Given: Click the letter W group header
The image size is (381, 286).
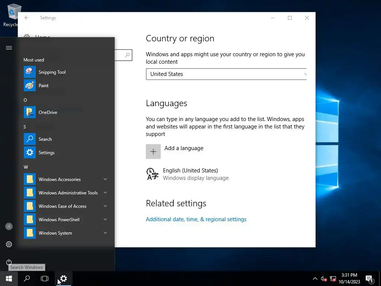Looking at the screenshot, I should click(x=26, y=167).
